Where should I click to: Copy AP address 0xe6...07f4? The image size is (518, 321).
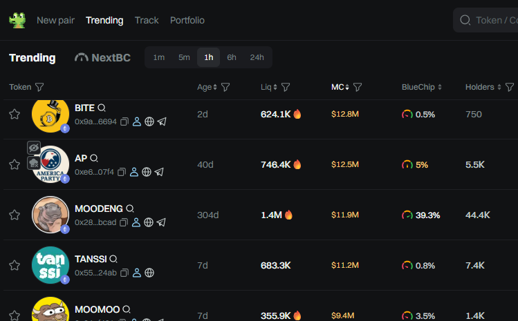pos(122,172)
